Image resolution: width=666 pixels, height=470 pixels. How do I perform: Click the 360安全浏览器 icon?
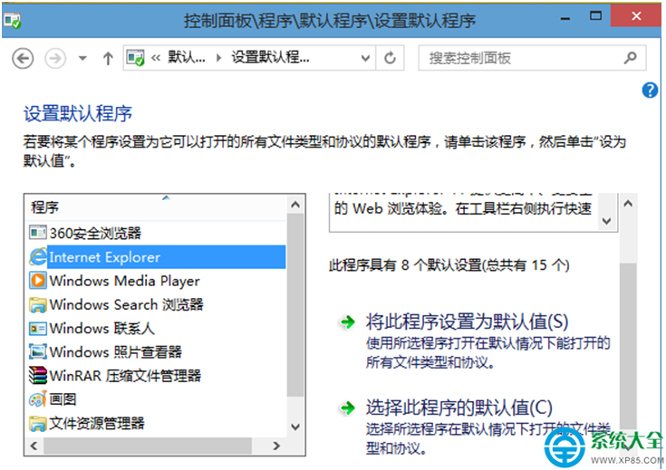[37, 233]
